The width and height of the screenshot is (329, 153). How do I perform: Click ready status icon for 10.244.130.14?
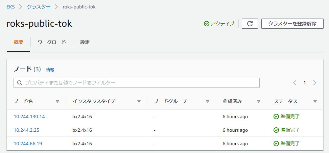click(x=276, y=117)
